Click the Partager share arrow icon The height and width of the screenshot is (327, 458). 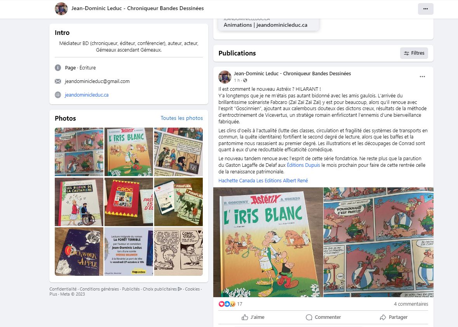pyautogui.click(x=383, y=317)
